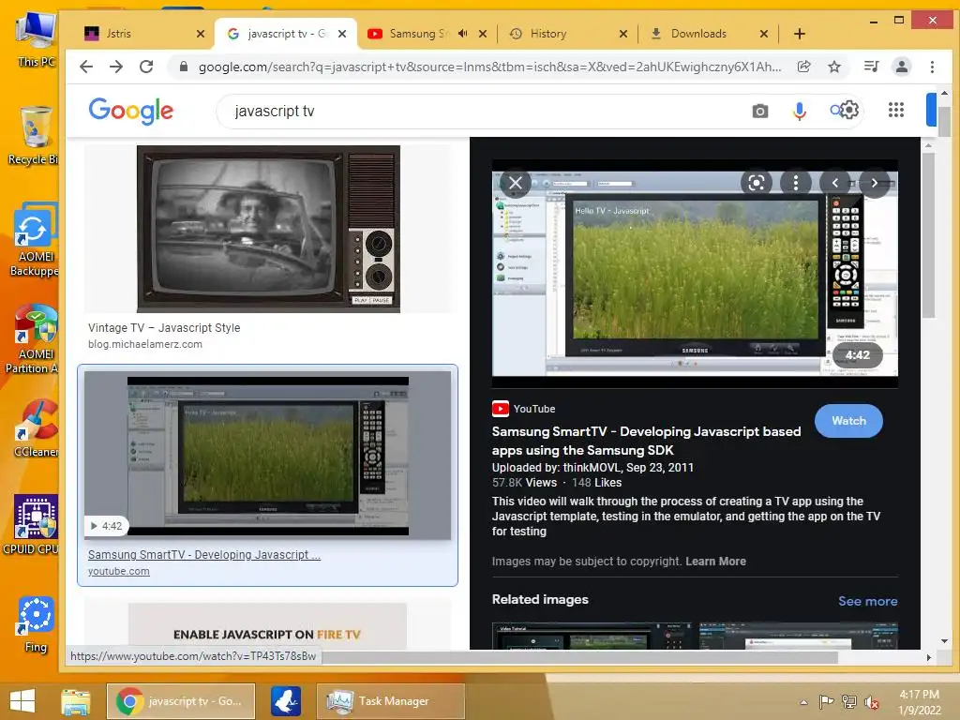Screen dimensions: 960x720
Task: Close the History tab
Action: [x=622, y=35]
